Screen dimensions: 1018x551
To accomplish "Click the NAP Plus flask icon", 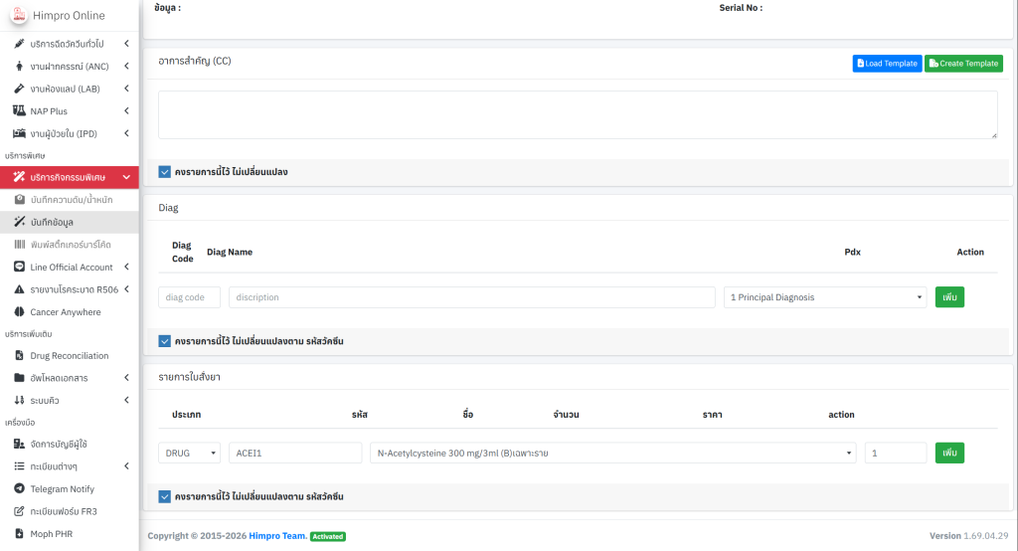I will [x=19, y=111].
